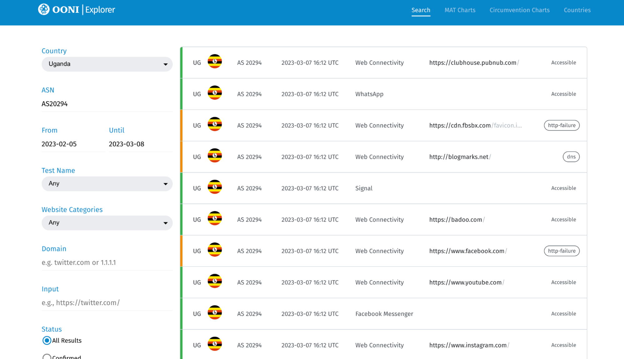Go to Circumvention Charts page
The width and height of the screenshot is (624, 359).
pyautogui.click(x=519, y=10)
